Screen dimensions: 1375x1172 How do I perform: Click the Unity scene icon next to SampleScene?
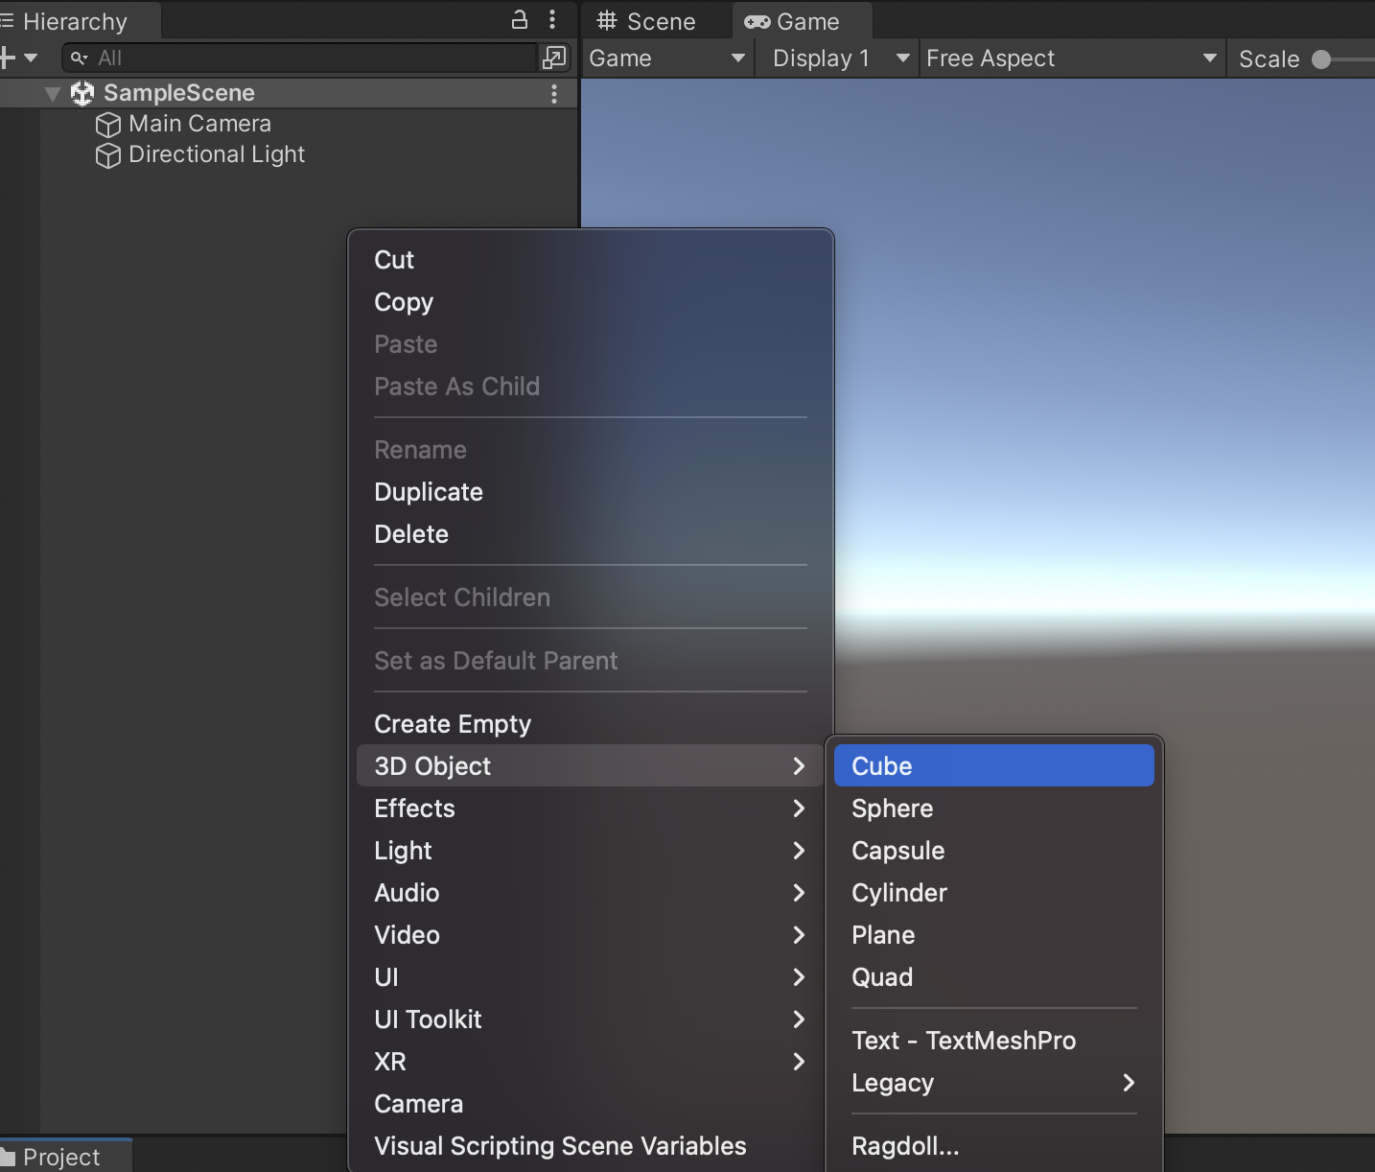(x=82, y=93)
